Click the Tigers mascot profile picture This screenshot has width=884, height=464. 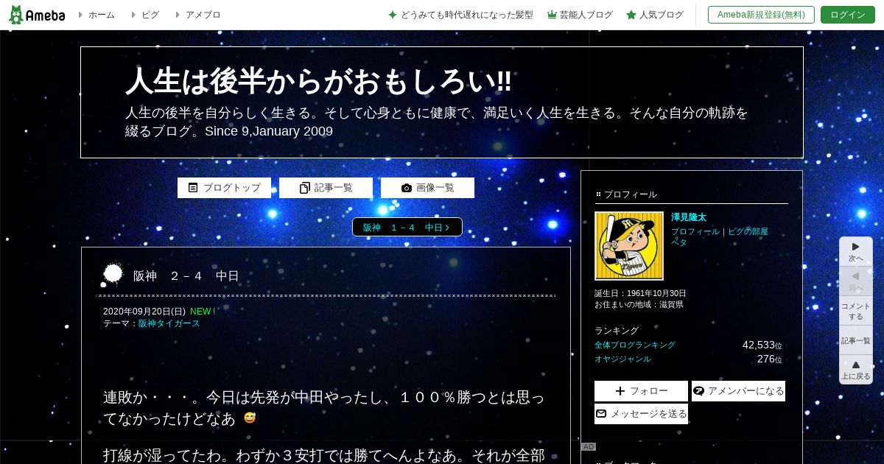pos(629,246)
